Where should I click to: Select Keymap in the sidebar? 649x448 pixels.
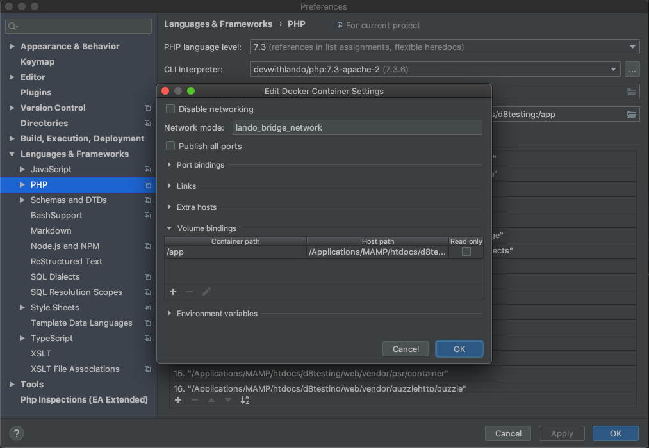point(38,62)
